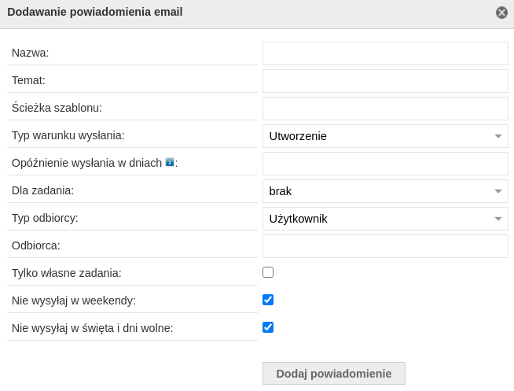The image size is (514, 391).
Task: Close the Dodawanie powiadomienia email dialog
Action: 501,13
